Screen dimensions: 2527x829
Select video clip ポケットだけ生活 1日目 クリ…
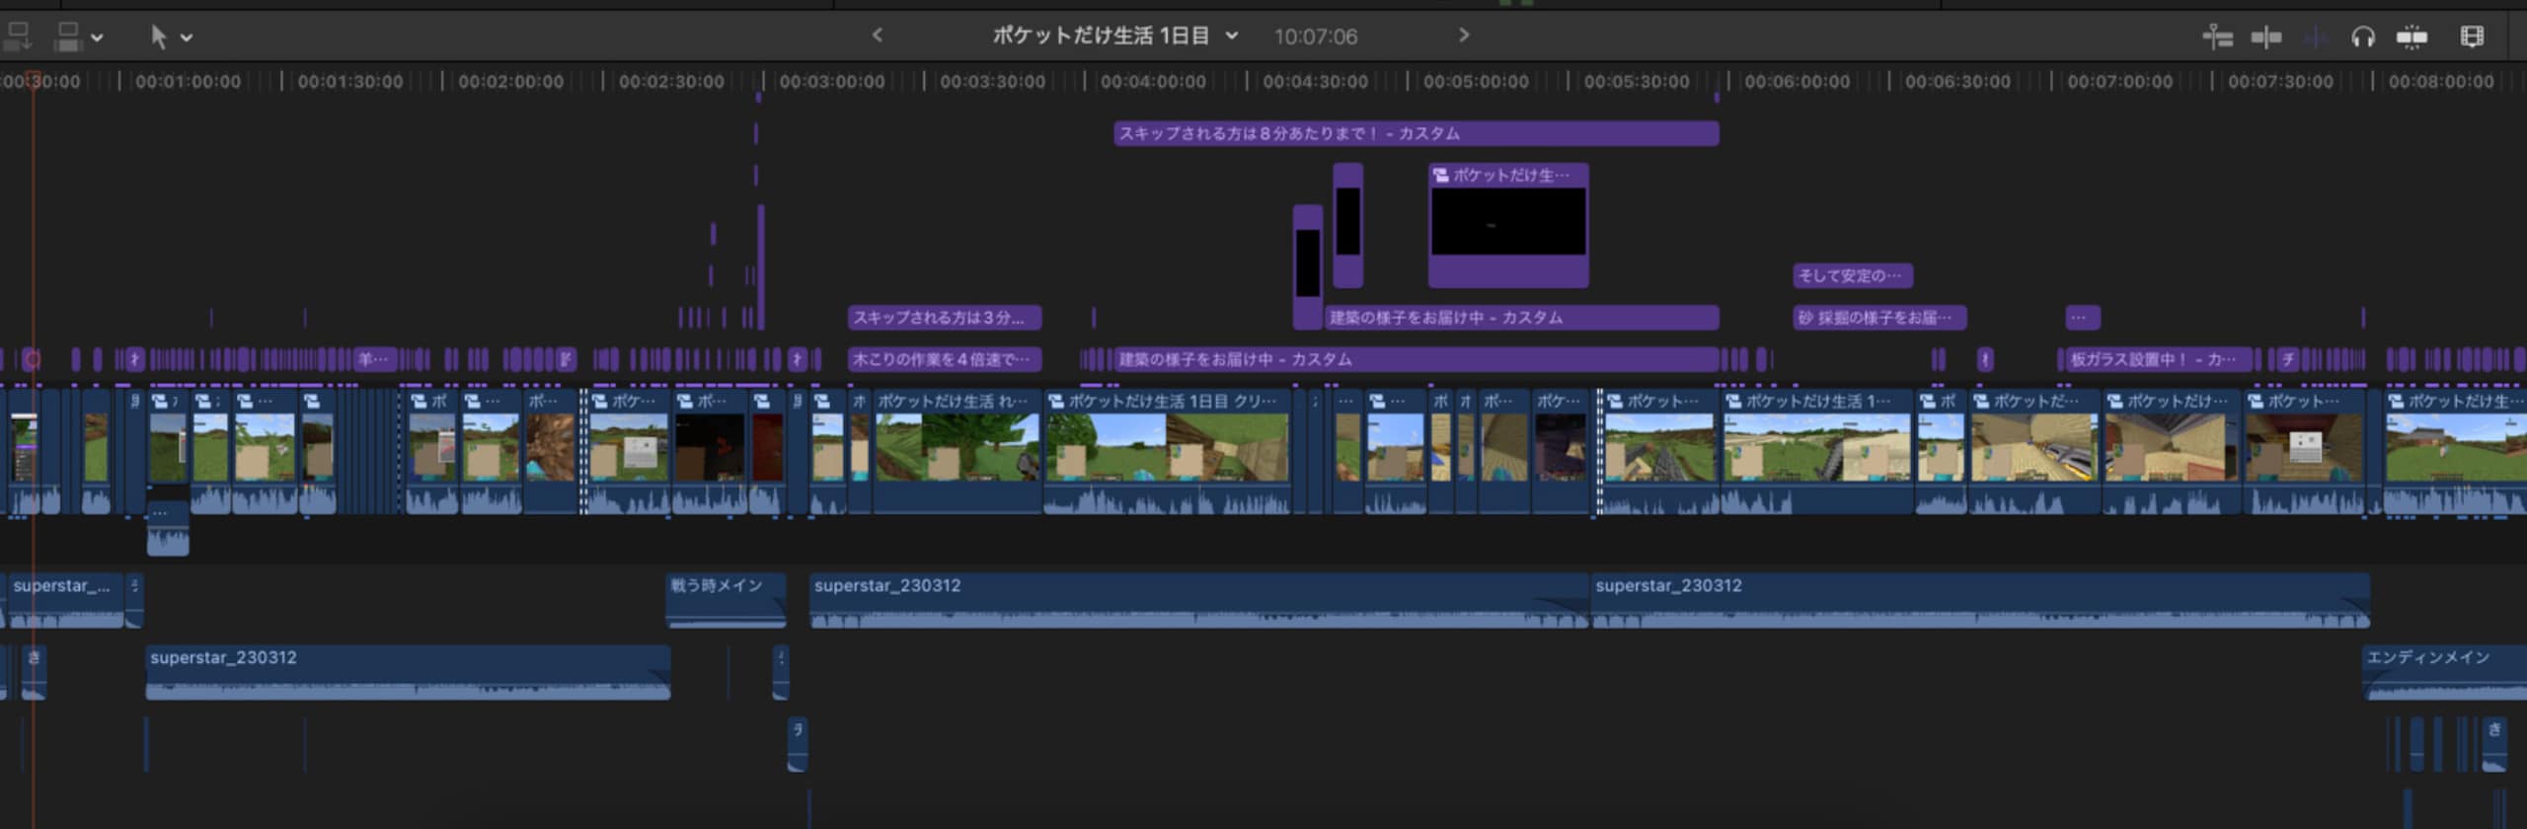[x=1168, y=451]
